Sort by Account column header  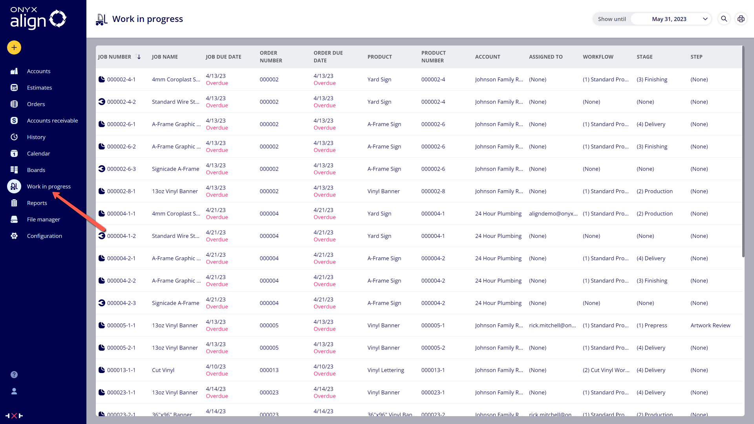(487, 57)
